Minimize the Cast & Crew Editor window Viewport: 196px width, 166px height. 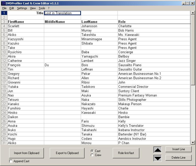pyautogui.click(x=184, y=3)
